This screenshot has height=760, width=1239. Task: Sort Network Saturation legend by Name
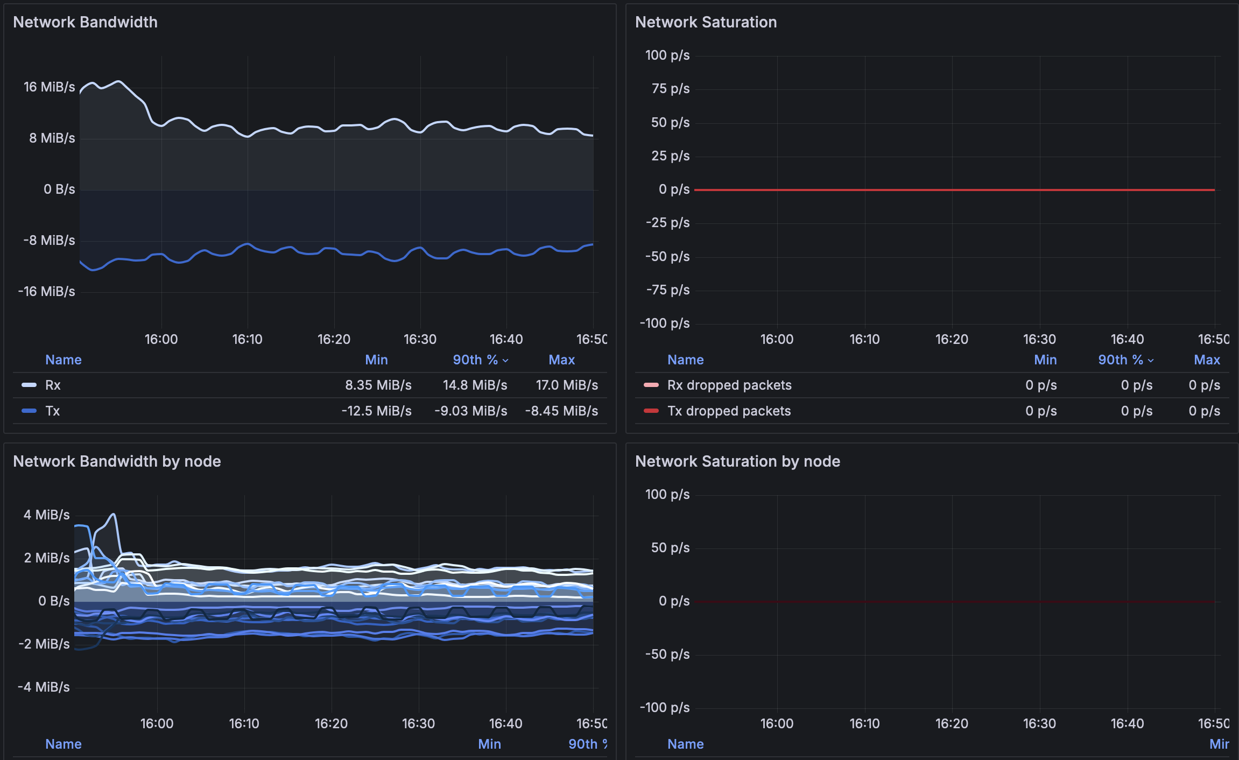tap(686, 360)
